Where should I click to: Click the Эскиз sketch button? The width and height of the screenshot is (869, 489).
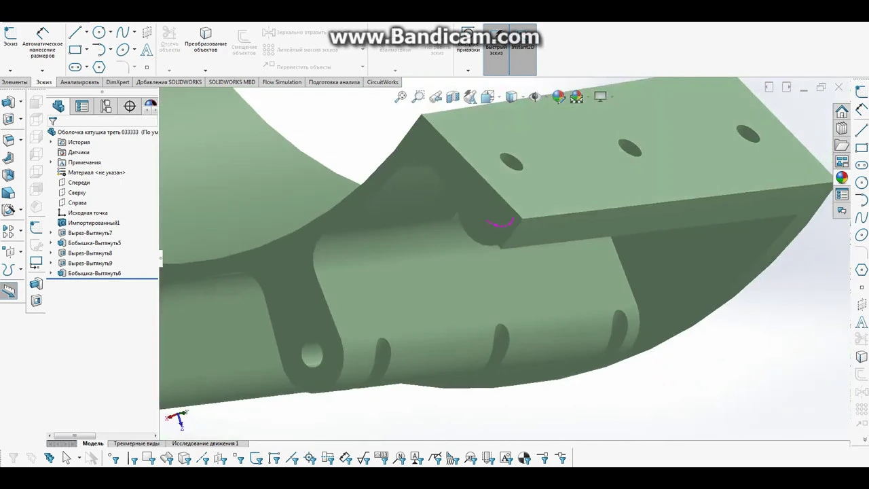coord(10,37)
